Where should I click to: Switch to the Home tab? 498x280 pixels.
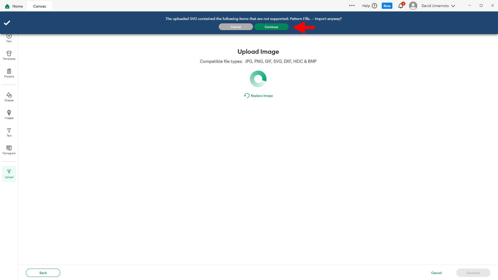[14, 6]
